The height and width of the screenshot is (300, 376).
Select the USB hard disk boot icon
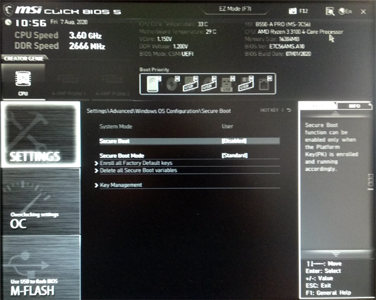[x=191, y=84]
